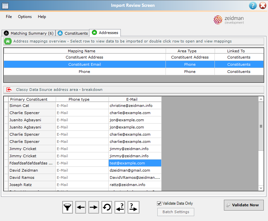The height and width of the screenshot is (221, 268).
Task: Open Batch Settings
Action: pyautogui.click(x=176, y=212)
